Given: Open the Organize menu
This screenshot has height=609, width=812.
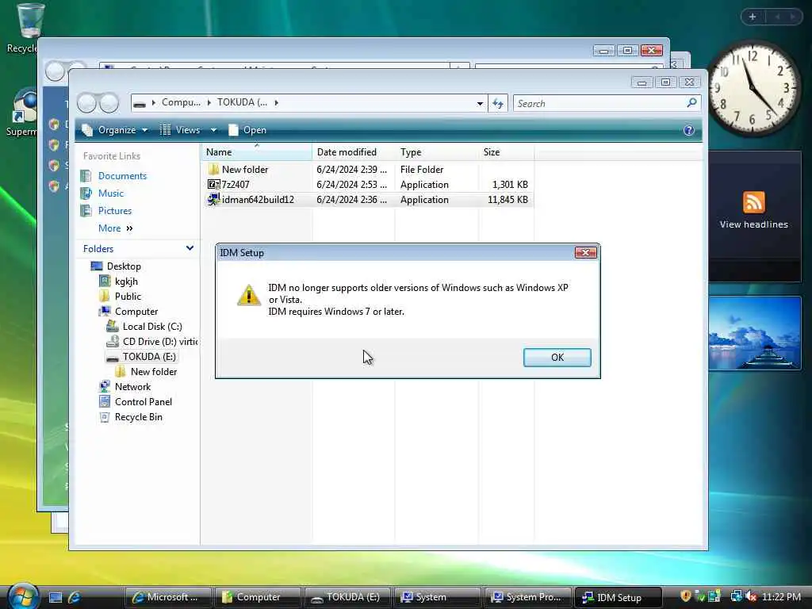Looking at the screenshot, I should pos(117,130).
